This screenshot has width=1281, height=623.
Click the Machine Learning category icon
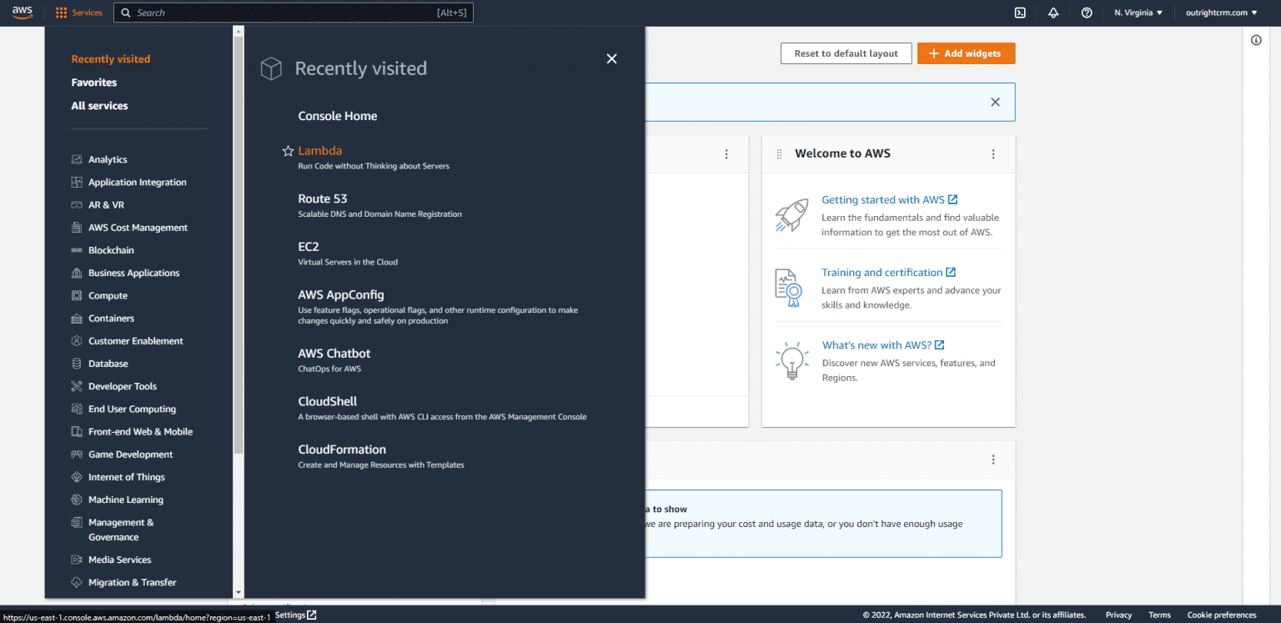click(x=77, y=500)
